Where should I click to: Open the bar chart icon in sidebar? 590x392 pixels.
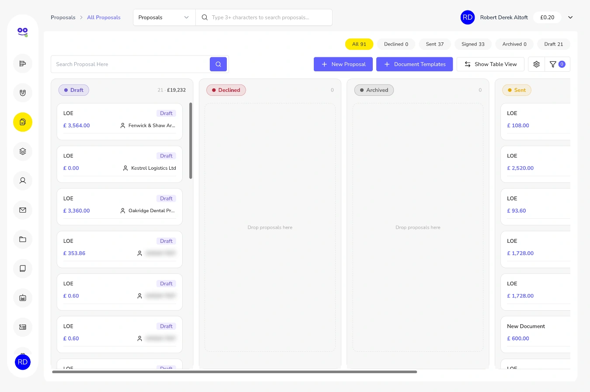tap(23, 63)
